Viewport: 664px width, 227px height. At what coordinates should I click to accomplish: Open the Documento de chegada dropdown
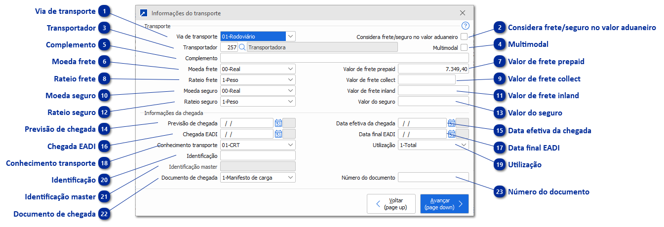pos(290,177)
